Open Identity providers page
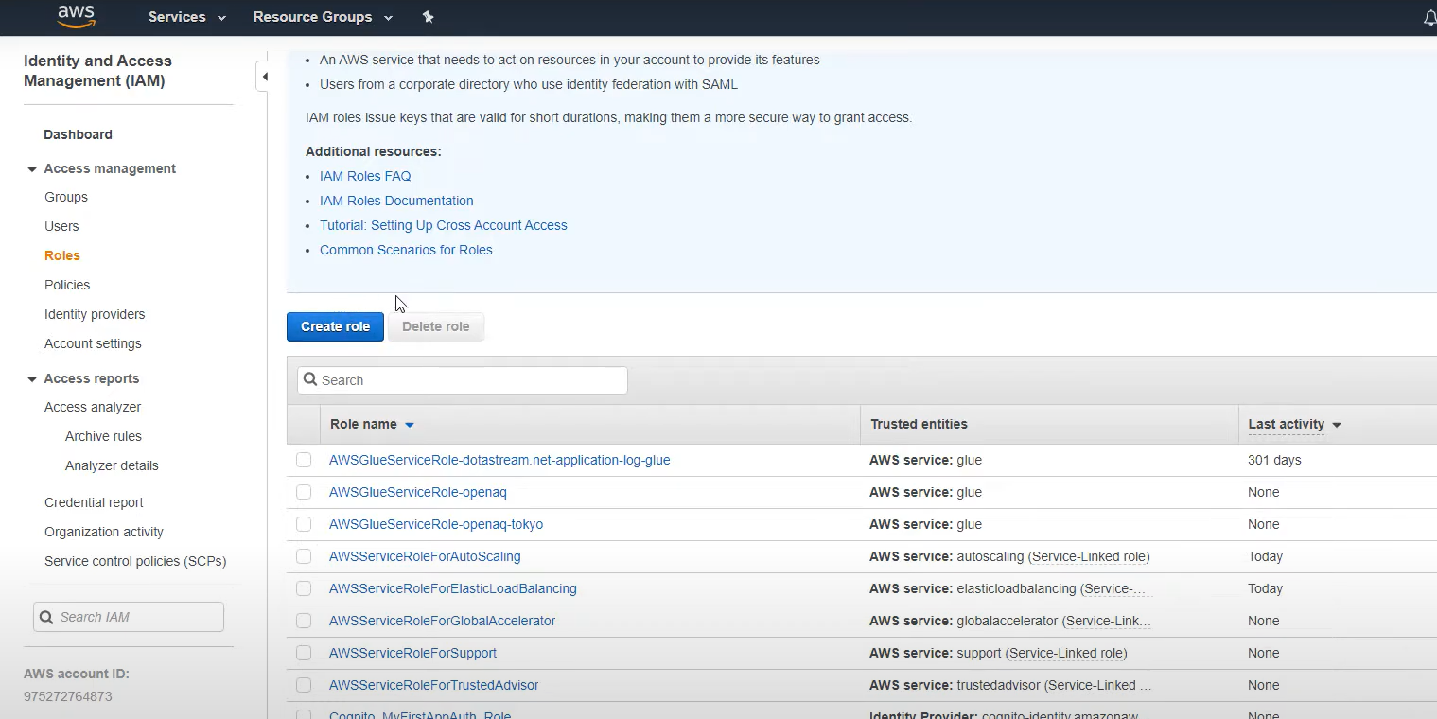The image size is (1437, 719). [x=95, y=314]
